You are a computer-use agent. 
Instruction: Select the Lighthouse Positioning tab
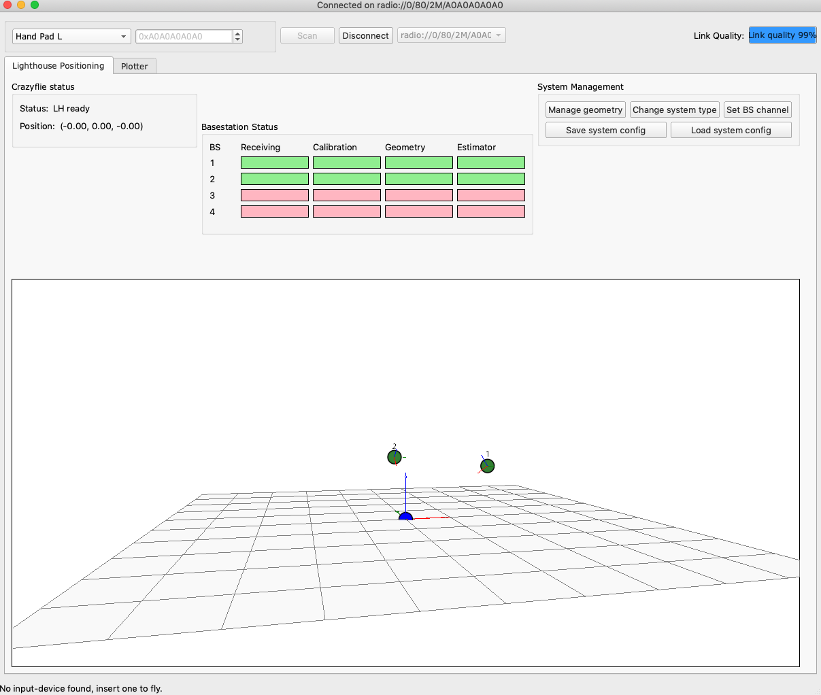58,66
